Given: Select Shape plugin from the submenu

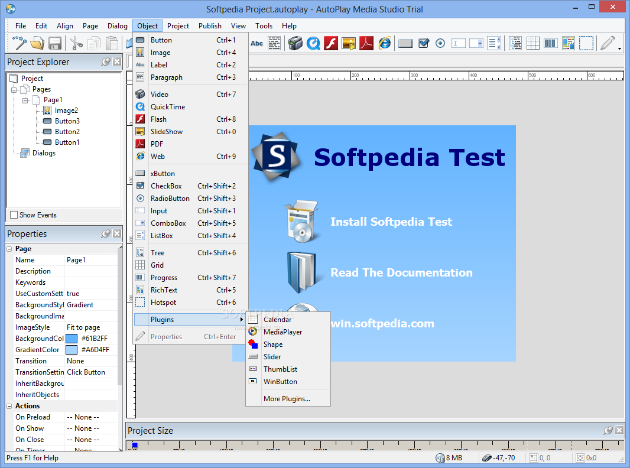Looking at the screenshot, I should point(288,344).
